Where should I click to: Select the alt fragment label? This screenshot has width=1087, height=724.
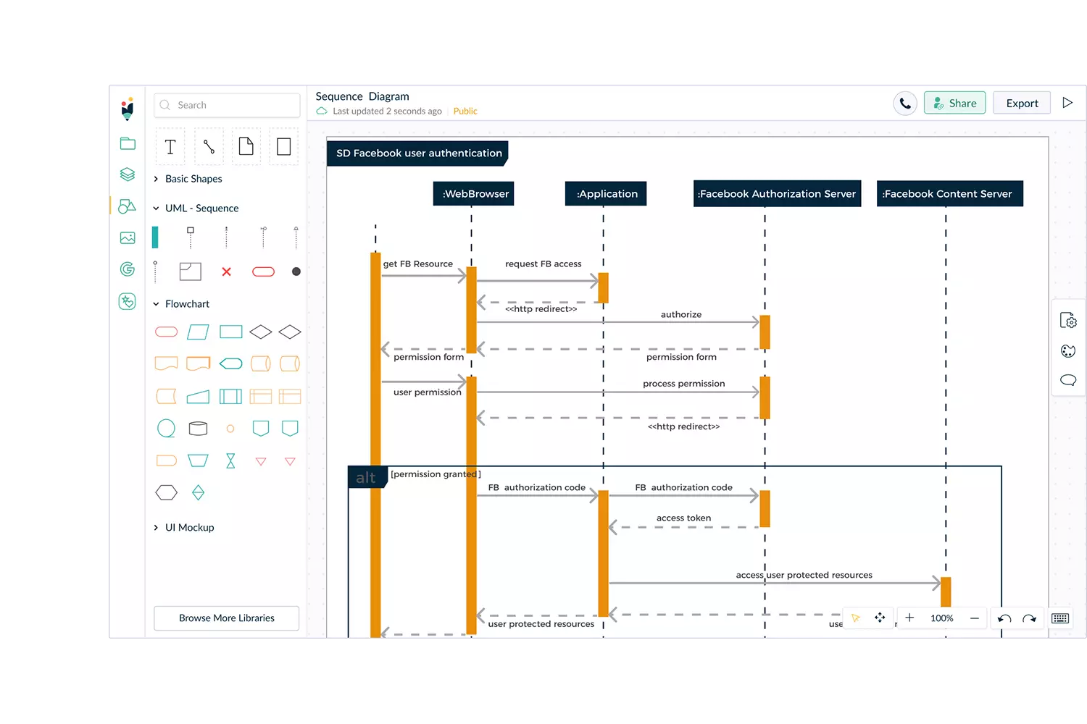tap(367, 478)
